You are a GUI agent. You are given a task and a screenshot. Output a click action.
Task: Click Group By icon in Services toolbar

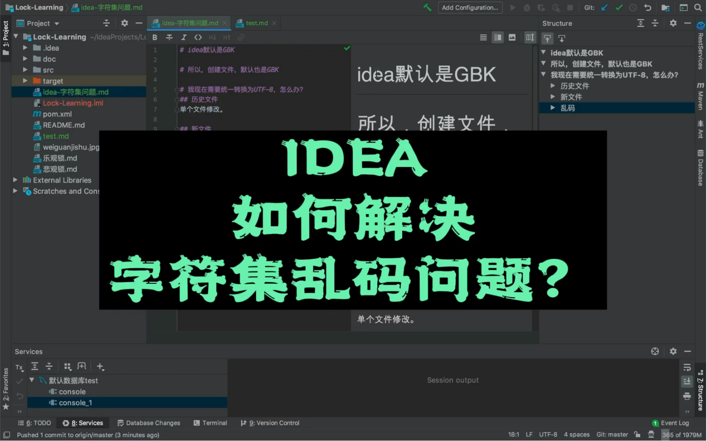[67, 367]
